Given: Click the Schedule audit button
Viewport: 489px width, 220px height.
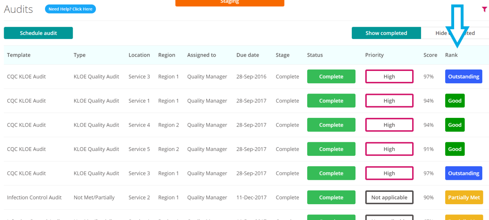Looking at the screenshot, I should [x=38, y=33].
